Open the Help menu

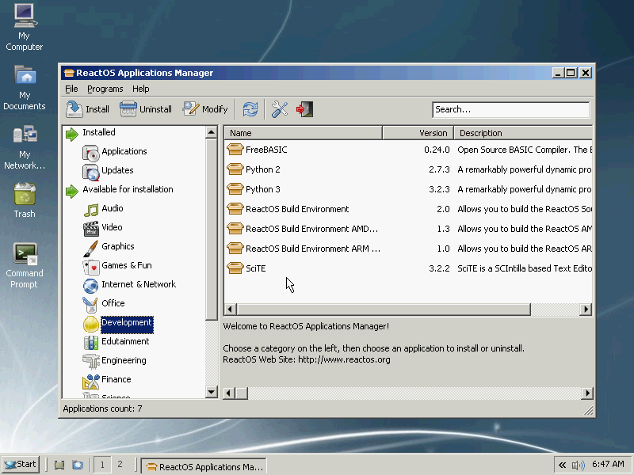point(141,89)
